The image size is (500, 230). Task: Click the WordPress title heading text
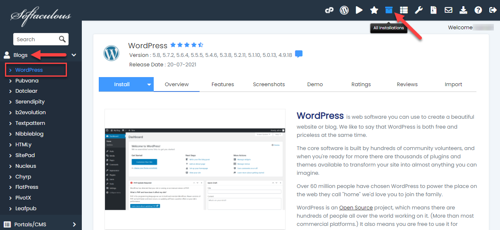[x=148, y=45]
